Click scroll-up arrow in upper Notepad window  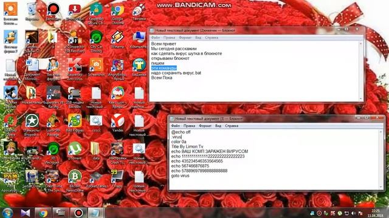tap(360, 44)
